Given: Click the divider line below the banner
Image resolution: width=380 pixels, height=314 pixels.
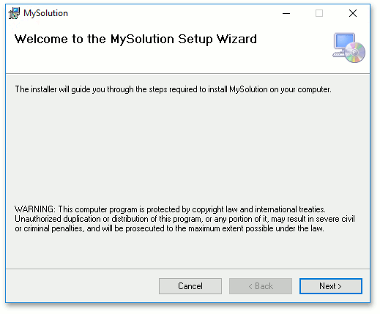Looking at the screenshot, I should click(x=187, y=73).
